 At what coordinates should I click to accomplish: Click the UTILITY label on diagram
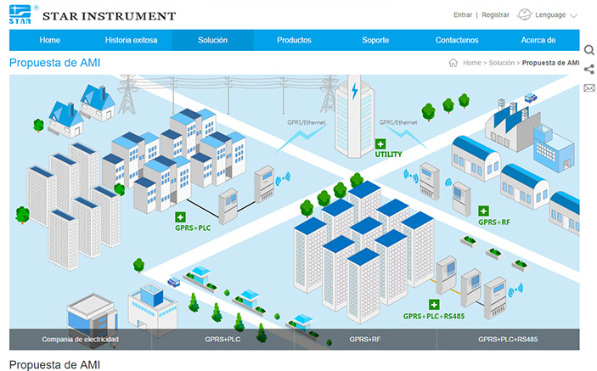coord(388,155)
